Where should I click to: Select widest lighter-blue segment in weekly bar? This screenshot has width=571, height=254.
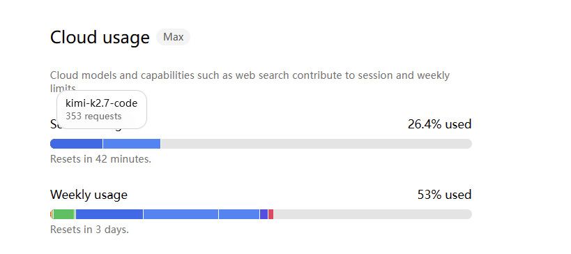(181, 214)
